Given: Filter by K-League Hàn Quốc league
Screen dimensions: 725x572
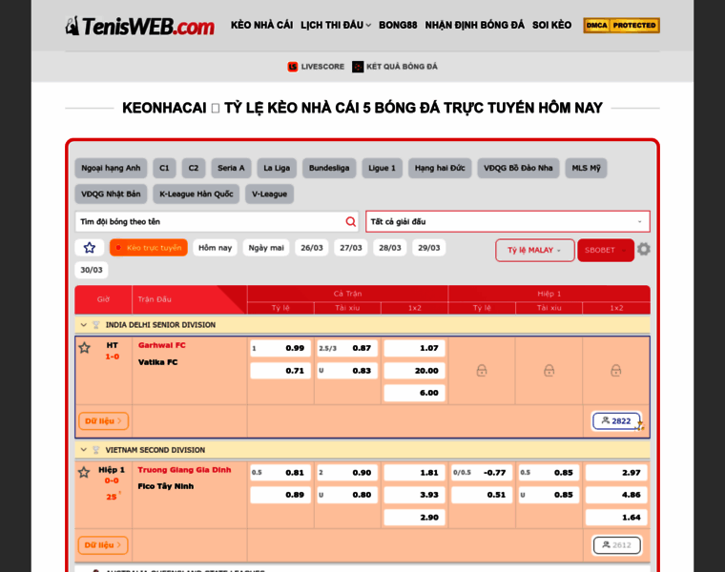Looking at the screenshot, I should click(x=197, y=194).
